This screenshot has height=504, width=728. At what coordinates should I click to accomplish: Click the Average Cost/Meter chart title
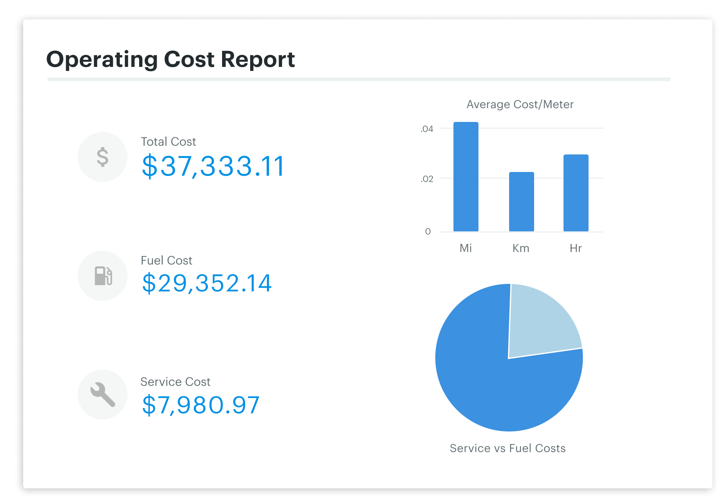click(x=520, y=104)
